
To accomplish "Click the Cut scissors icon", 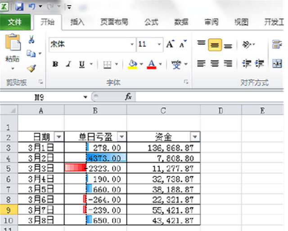I will [31, 40].
